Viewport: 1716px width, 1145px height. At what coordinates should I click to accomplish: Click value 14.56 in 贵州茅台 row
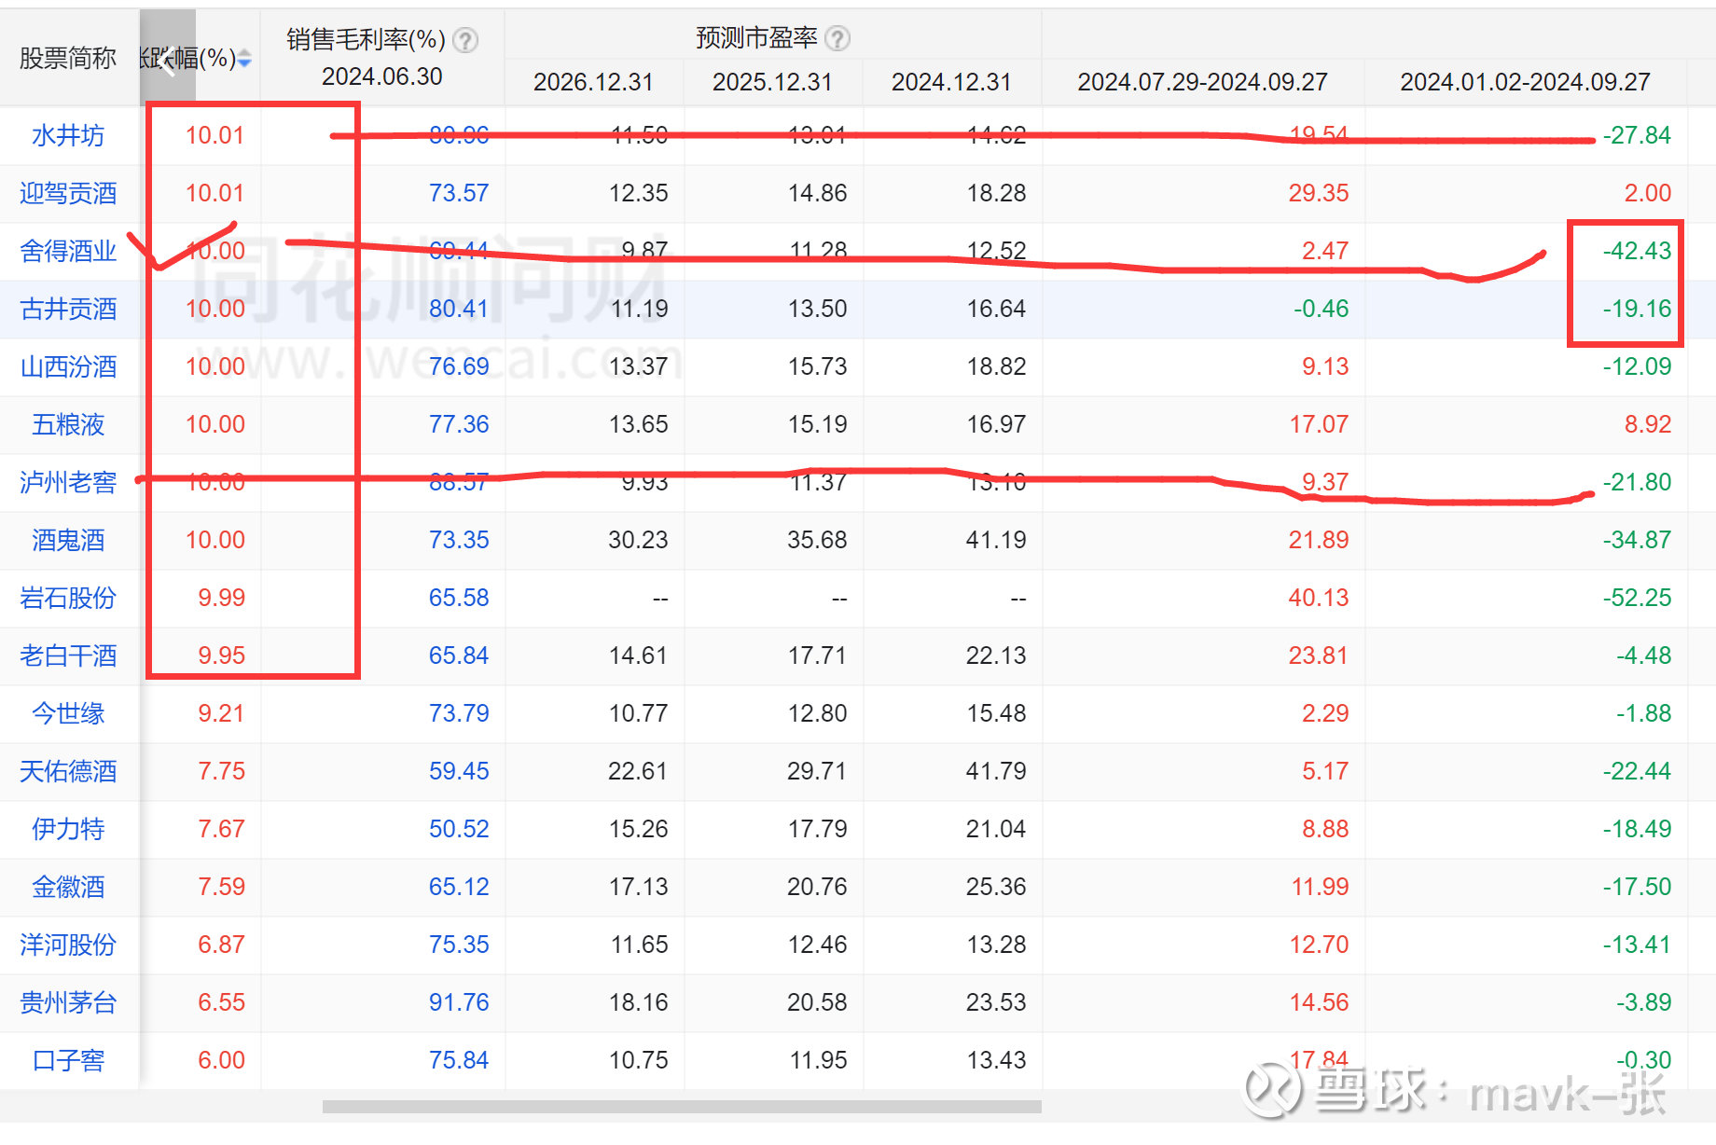pos(1319,1002)
